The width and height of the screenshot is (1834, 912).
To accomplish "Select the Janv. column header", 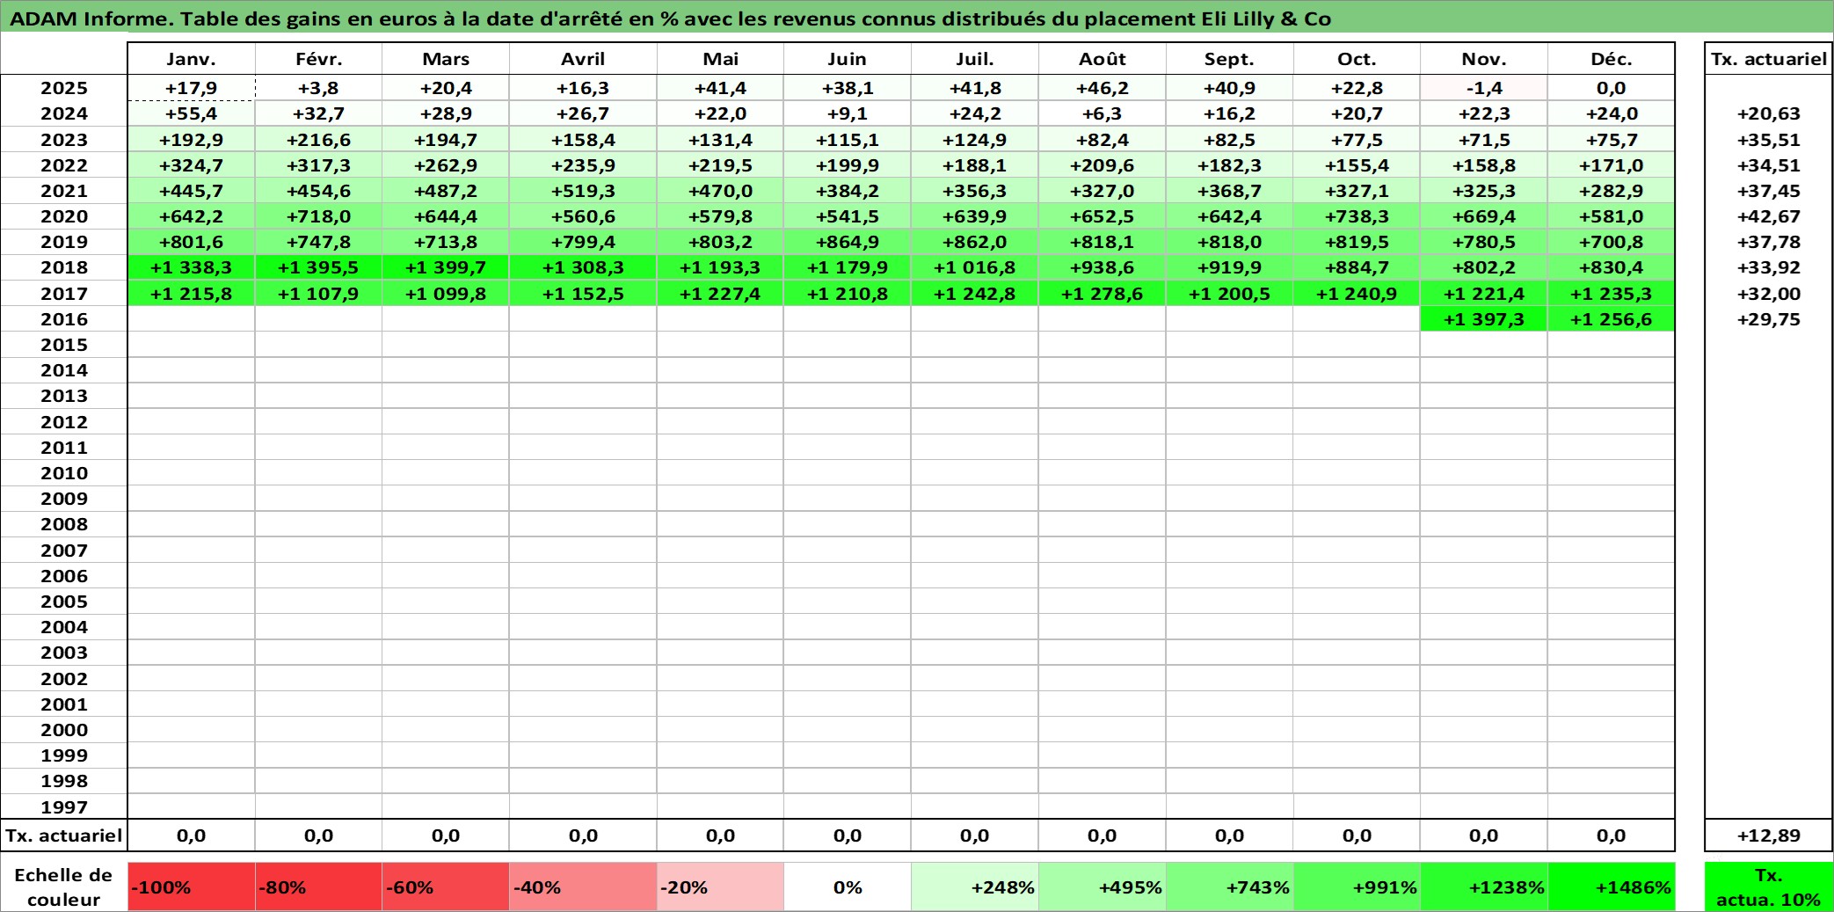I will (x=192, y=59).
